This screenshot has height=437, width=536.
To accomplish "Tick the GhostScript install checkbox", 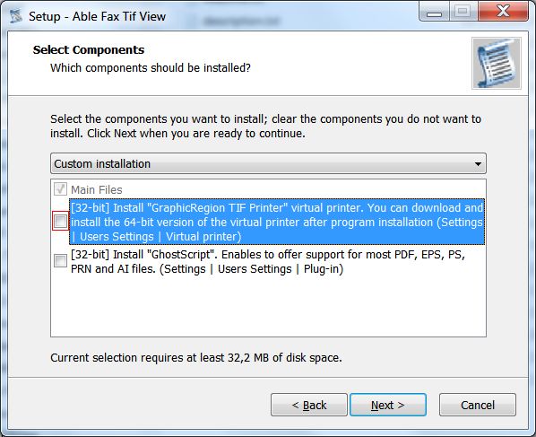I will [x=61, y=261].
